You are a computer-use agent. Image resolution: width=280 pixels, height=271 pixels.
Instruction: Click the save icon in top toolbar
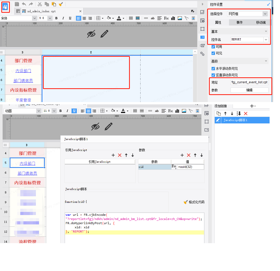17,4
